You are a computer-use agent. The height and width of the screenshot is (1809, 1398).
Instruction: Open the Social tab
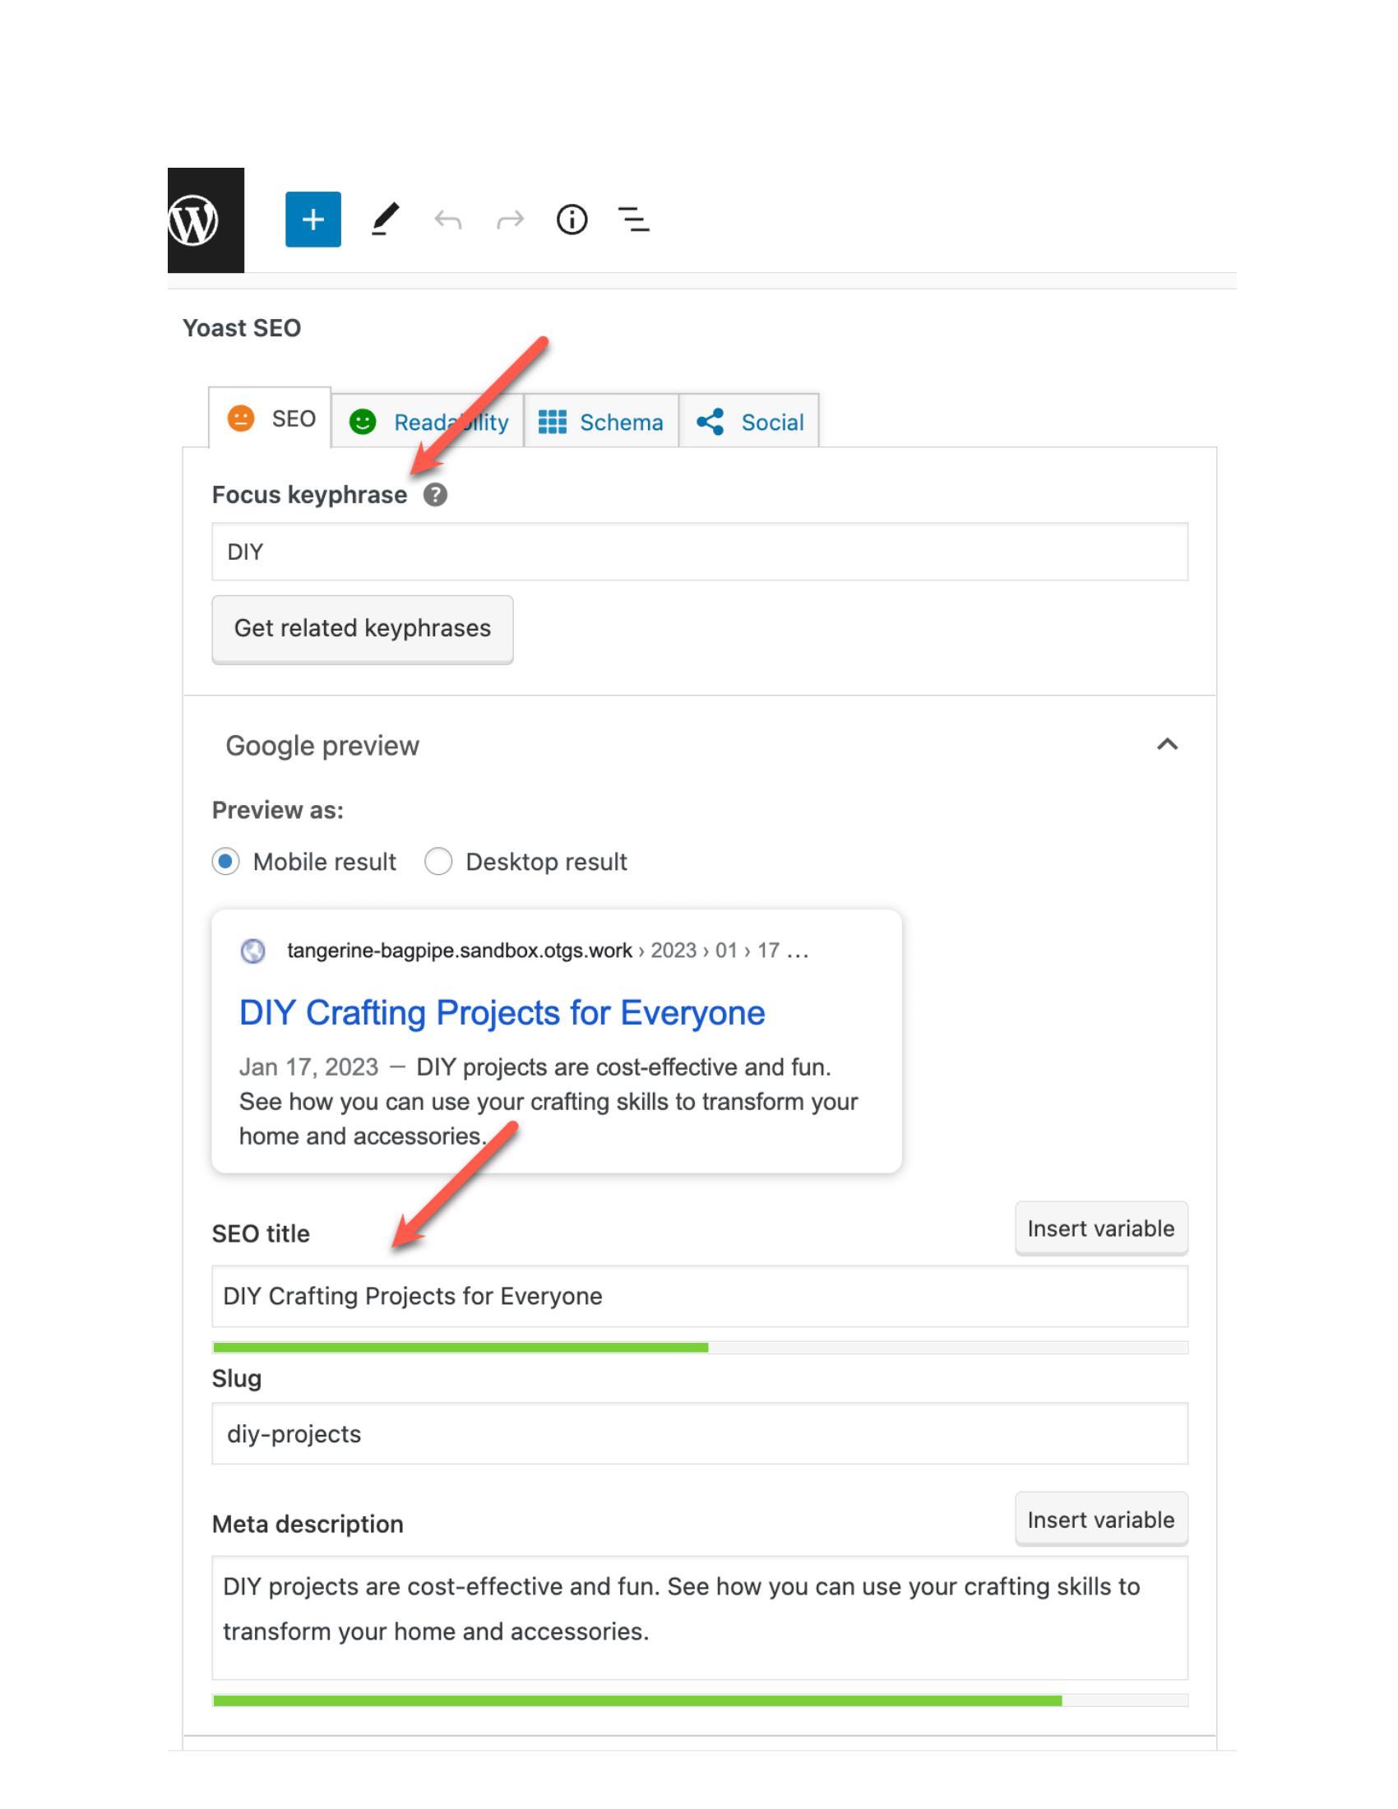tap(749, 423)
